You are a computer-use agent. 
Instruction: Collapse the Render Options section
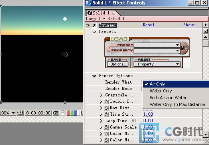tap(94, 76)
